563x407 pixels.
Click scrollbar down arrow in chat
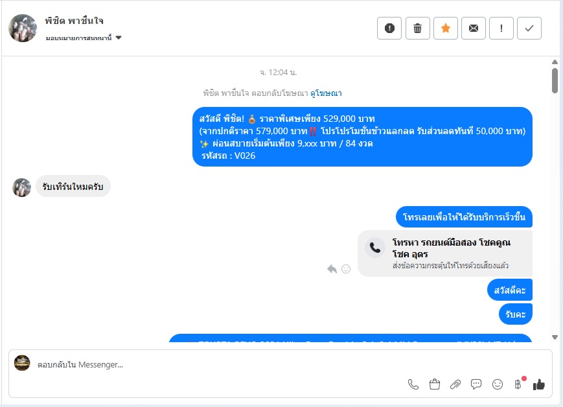[555, 337]
